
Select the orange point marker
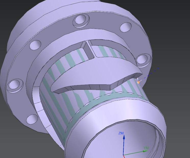click(x=139, y=82)
